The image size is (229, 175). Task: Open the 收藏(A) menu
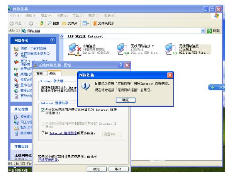point(62,15)
